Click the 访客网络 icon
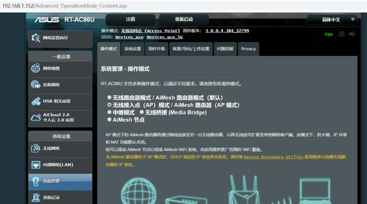The height and width of the screenshot is (204, 367). tap(36, 85)
